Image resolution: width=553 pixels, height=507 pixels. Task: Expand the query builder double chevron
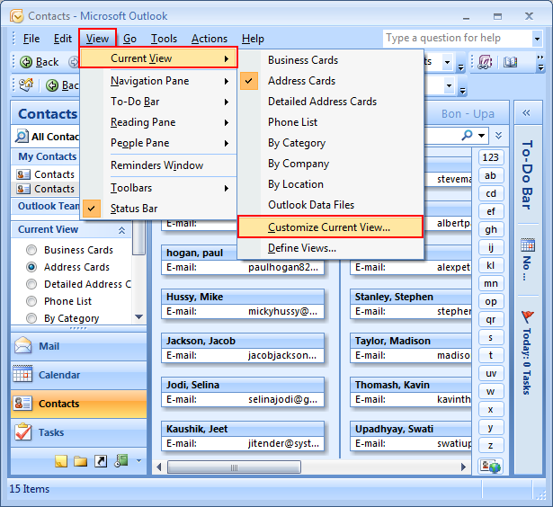click(x=498, y=136)
